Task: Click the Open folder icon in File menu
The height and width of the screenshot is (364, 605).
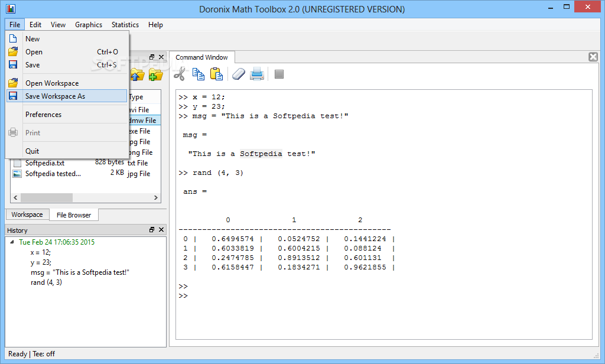Action: click(13, 51)
